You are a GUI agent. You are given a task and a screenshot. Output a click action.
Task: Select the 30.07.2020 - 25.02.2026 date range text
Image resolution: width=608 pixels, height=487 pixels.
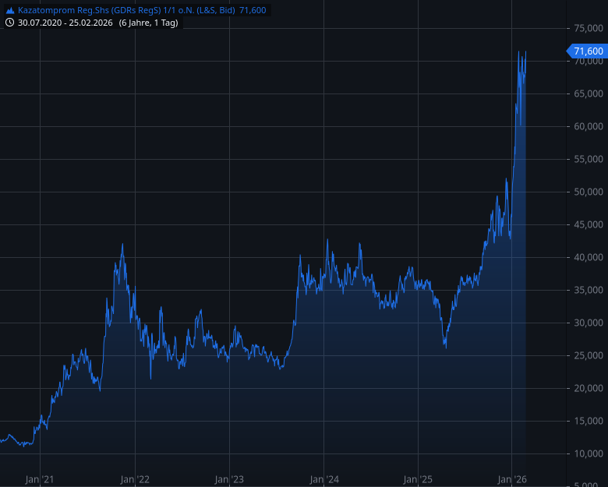click(66, 23)
